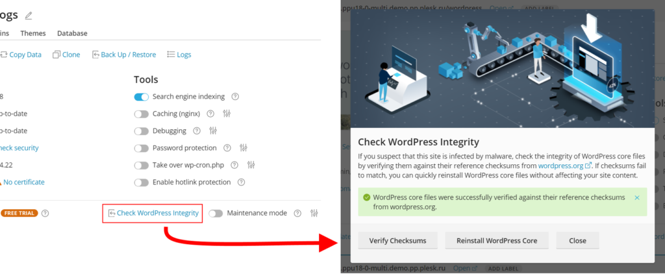Image resolution: width=665 pixels, height=274 pixels.
Task: Click the green success checkmark icon
Action: (x=366, y=197)
